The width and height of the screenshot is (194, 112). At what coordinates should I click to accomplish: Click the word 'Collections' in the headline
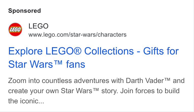pyautogui.click(x=109, y=51)
